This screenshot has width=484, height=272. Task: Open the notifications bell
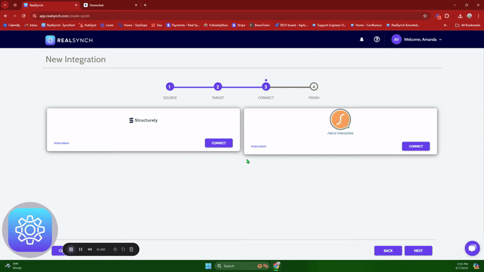coord(361,39)
